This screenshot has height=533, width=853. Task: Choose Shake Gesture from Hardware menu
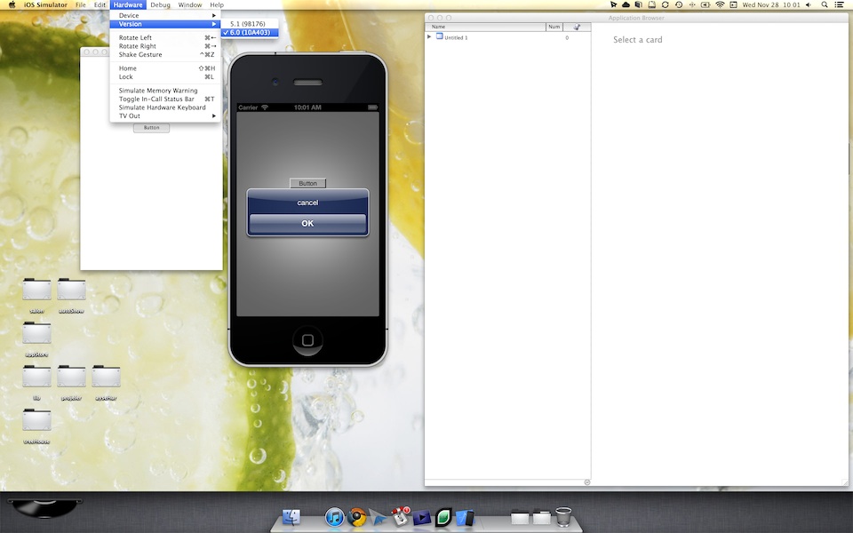click(x=140, y=54)
